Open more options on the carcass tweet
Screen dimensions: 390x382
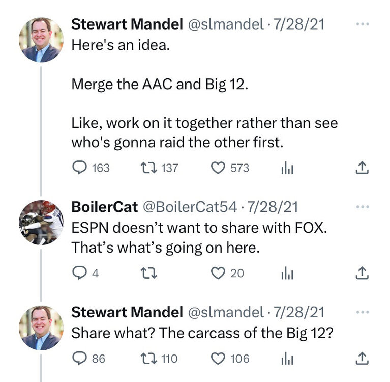(x=361, y=312)
